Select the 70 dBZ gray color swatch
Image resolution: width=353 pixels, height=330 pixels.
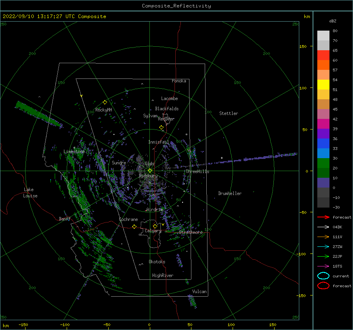(323, 35)
